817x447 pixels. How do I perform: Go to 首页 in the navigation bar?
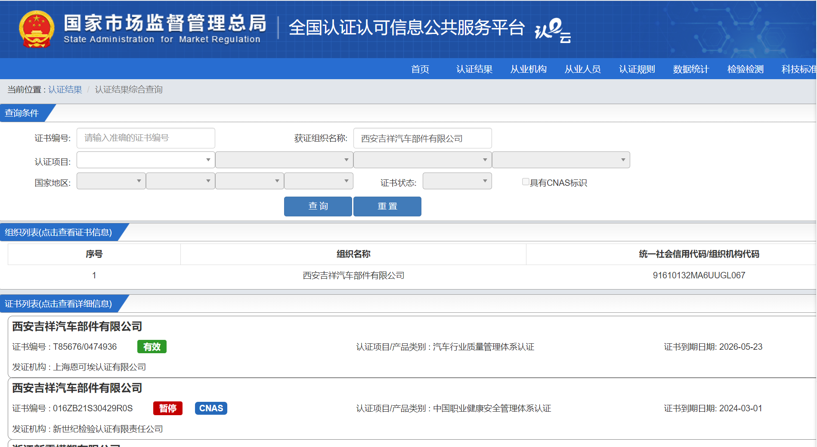tap(420, 69)
